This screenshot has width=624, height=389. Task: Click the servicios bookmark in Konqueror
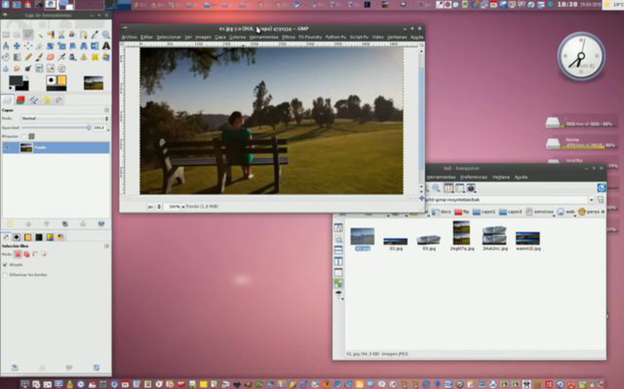coord(540,212)
